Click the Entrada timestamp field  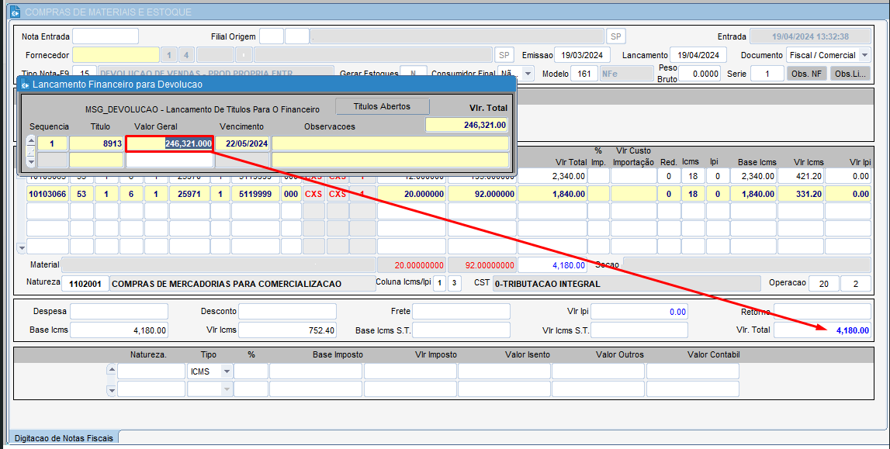[811, 36]
